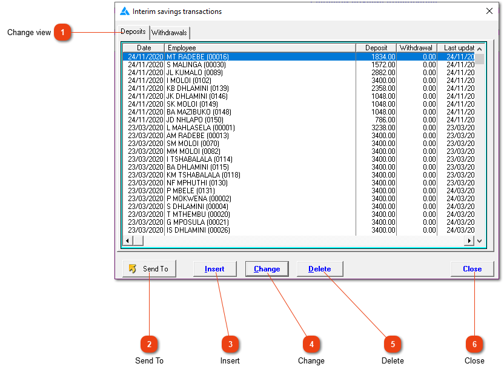Select row JD NHLAPO (0150)

click(299, 120)
